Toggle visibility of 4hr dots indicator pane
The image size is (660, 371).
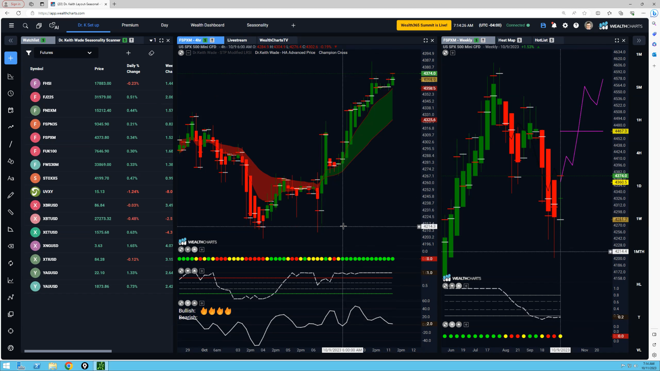click(181, 250)
